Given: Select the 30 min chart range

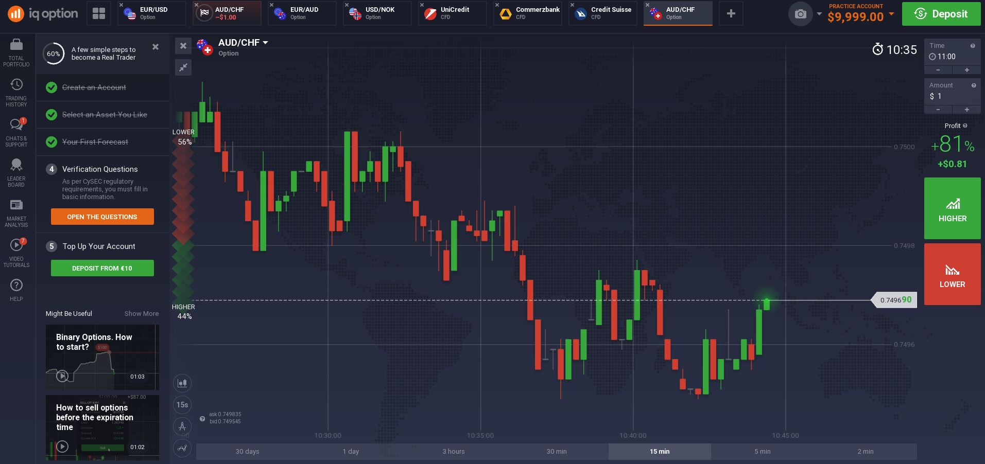Looking at the screenshot, I should [557, 452].
